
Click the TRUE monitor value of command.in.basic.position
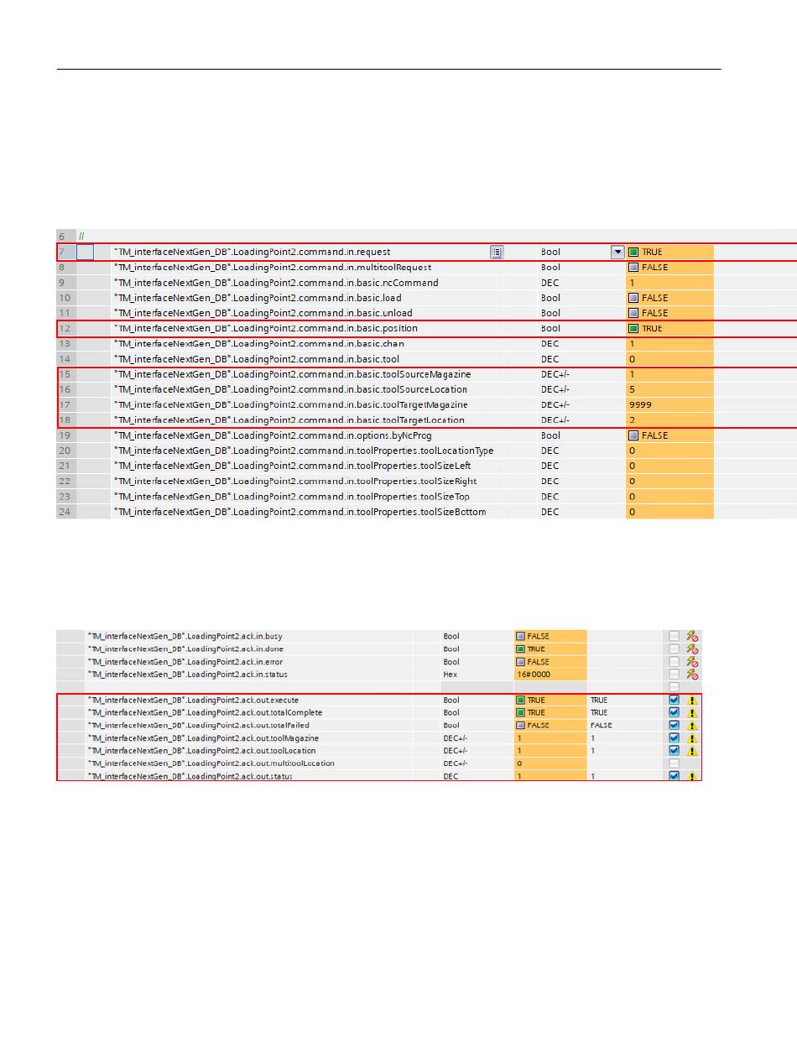point(651,328)
